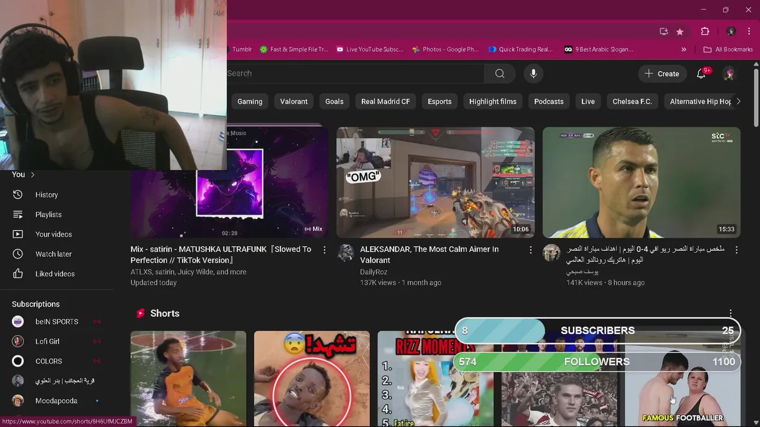Open the Live YouTube Subsc... bookmark
The image size is (760, 427).
(369, 49)
